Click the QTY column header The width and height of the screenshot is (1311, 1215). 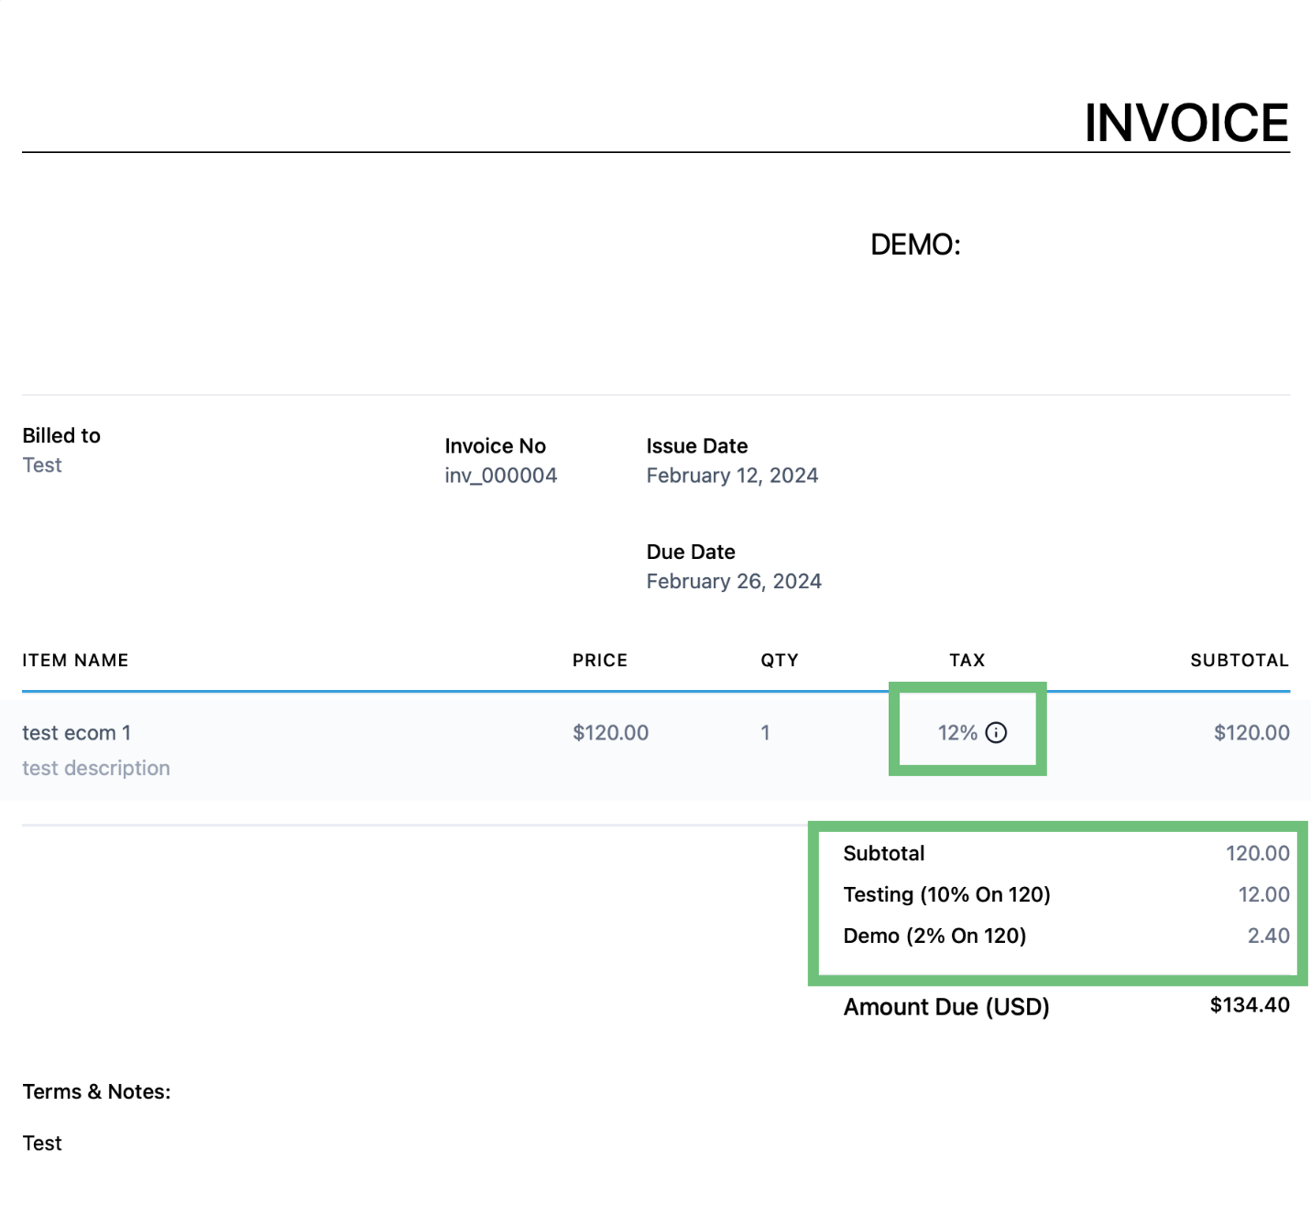(x=780, y=661)
